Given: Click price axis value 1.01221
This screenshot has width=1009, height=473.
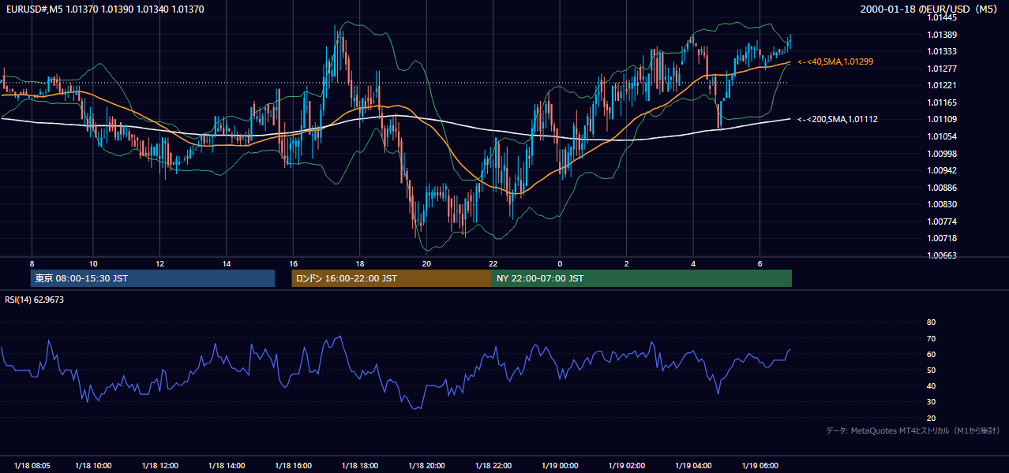Looking at the screenshot, I should click(942, 85).
